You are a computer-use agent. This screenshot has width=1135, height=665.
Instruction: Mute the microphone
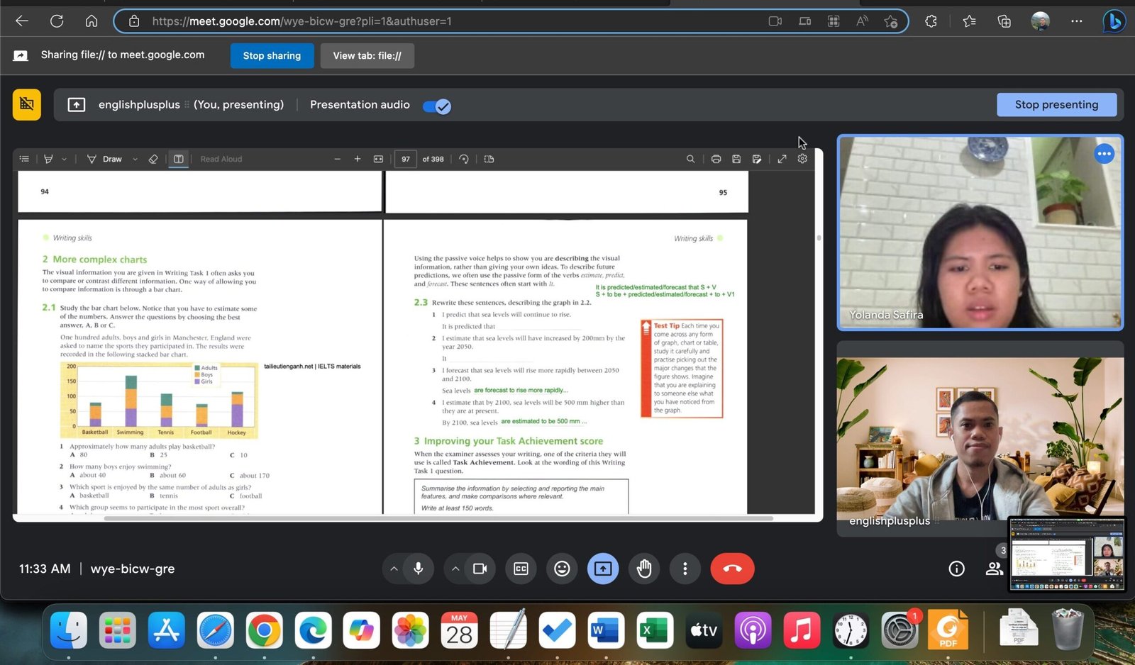click(x=418, y=569)
